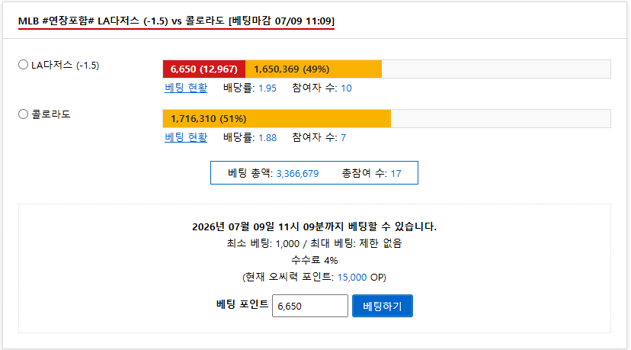This screenshot has height=350, width=631.
Task: Click the 콜로라도 option label
Action: (x=51, y=114)
